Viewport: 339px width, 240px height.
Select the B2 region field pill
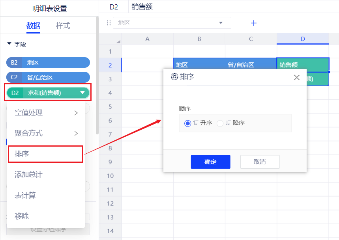point(48,62)
